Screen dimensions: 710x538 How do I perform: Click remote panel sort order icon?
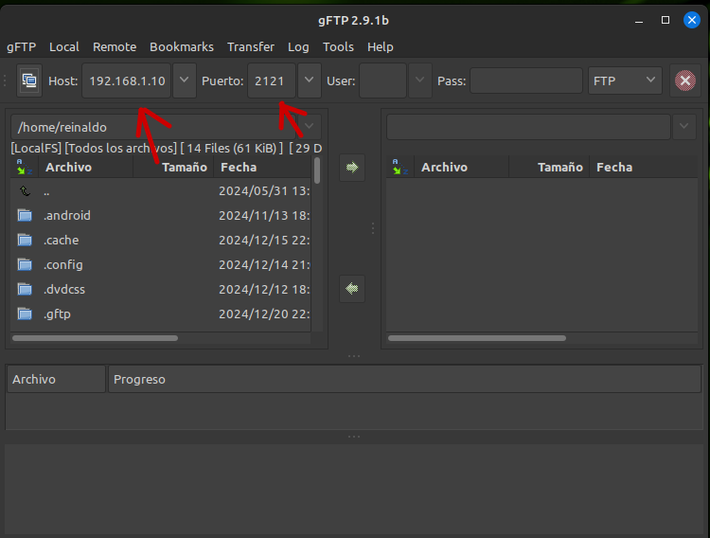400,168
